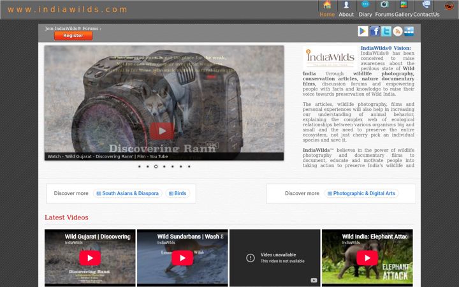Image resolution: width=459 pixels, height=287 pixels.
Task: Open the Birds discover link
Action: pyautogui.click(x=178, y=193)
